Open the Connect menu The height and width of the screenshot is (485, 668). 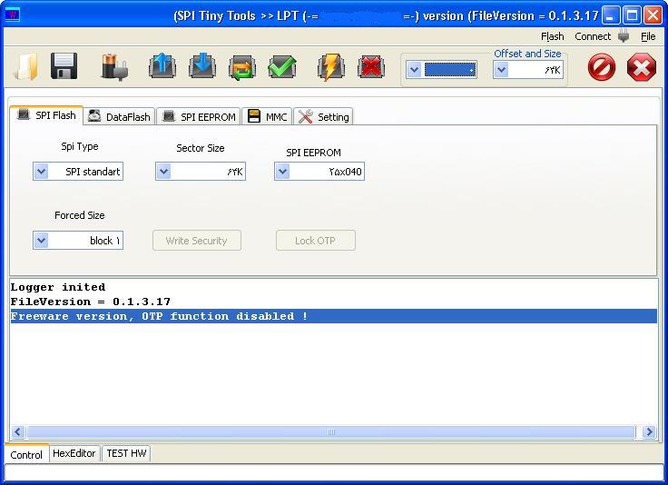point(593,36)
